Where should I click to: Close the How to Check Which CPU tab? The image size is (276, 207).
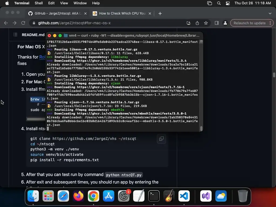pyautogui.click(x=150, y=13)
